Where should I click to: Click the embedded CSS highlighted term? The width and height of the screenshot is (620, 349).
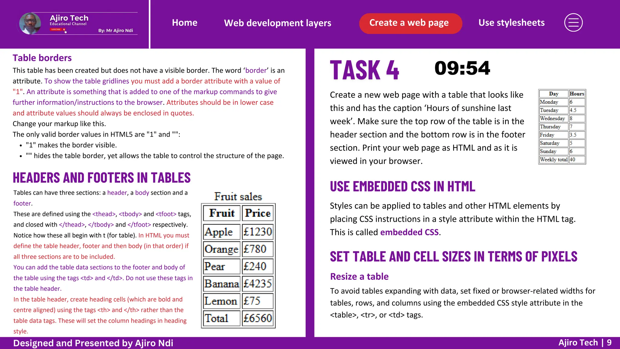(x=409, y=232)
